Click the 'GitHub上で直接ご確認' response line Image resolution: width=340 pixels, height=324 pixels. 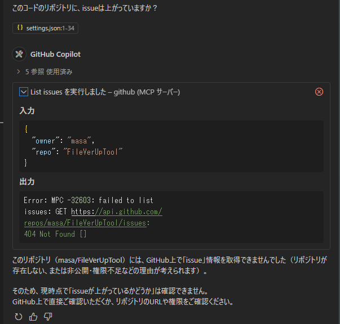(x=123, y=301)
